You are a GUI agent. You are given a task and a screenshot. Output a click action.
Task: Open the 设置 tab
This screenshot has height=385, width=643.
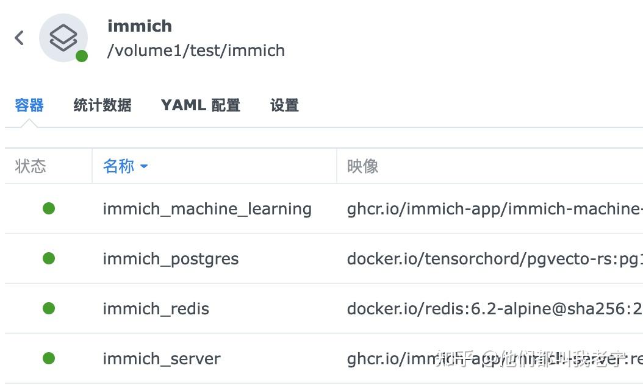284,105
